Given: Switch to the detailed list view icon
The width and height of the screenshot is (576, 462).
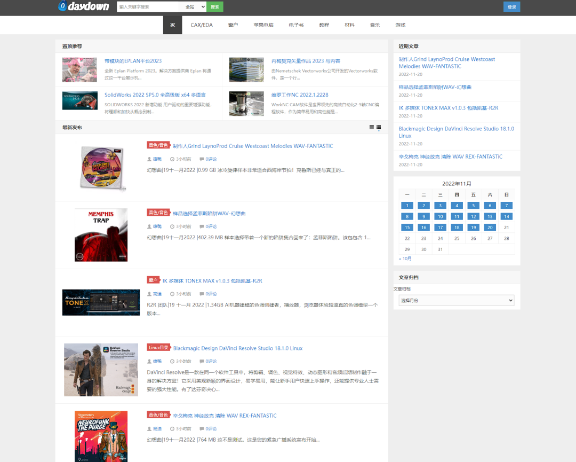Looking at the screenshot, I should [379, 127].
